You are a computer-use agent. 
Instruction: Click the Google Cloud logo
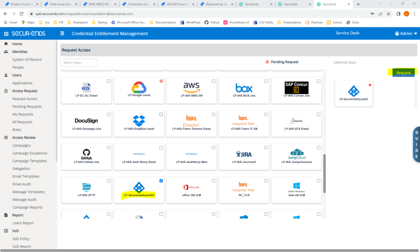[139, 87]
